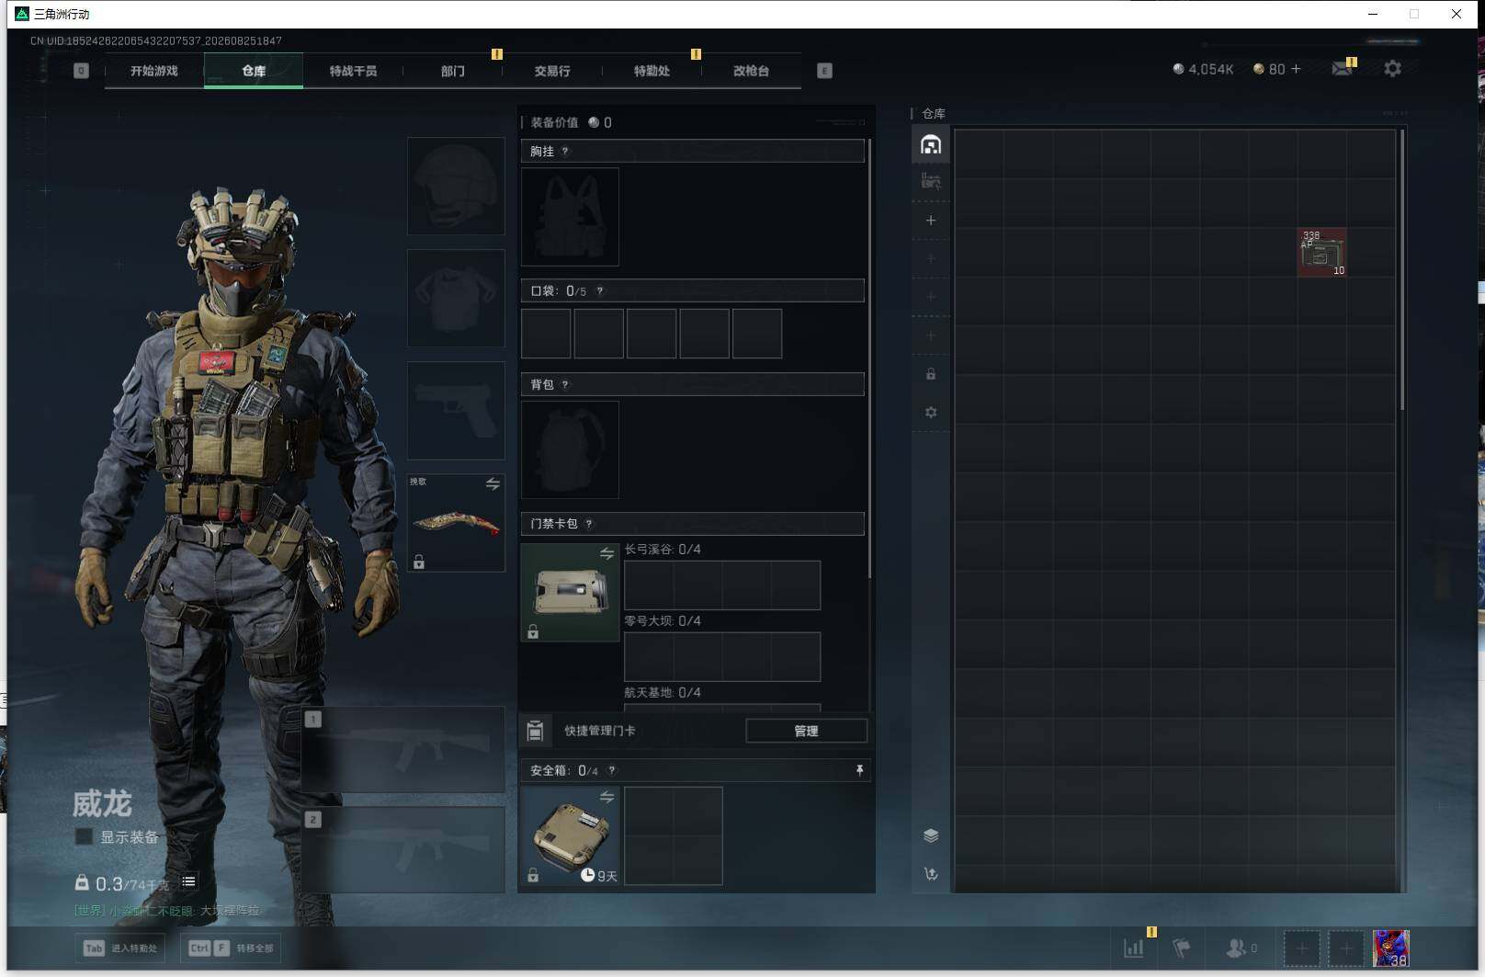
Task: Show the 安全箱 help question mark
Action: (612, 771)
